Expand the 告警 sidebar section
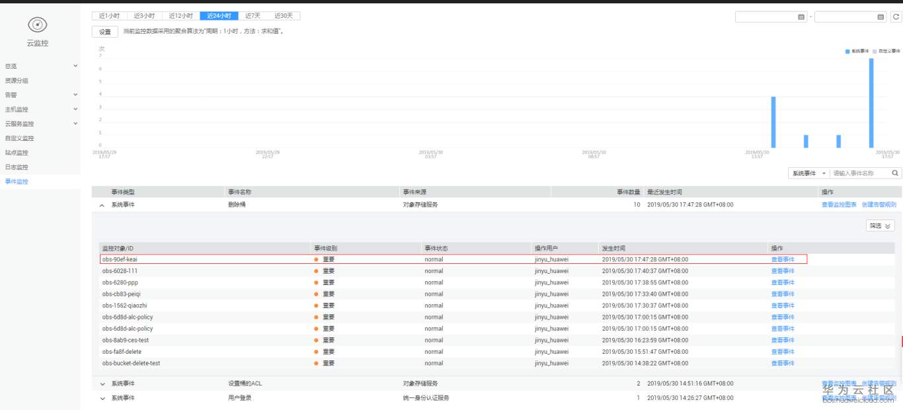This screenshot has width=903, height=410. pyautogui.click(x=75, y=95)
